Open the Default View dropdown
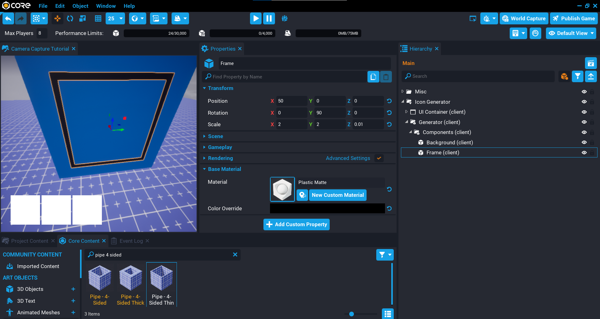 pyautogui.click(x=571, y=33)
